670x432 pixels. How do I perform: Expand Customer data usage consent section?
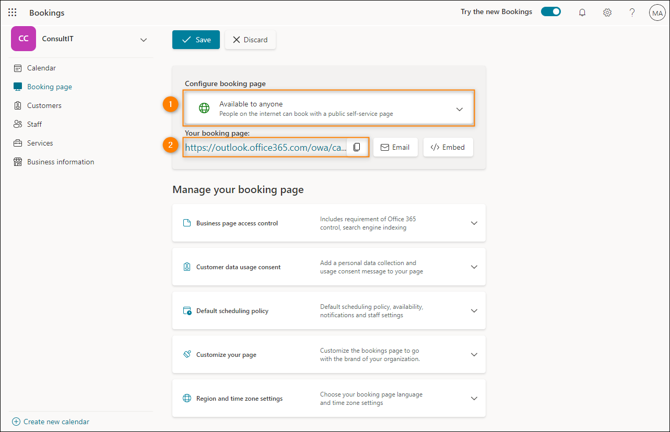click(474, 267)
